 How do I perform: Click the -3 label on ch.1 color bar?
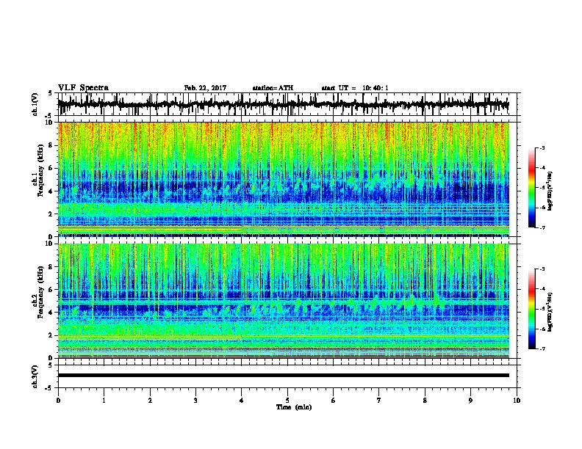tap(542, 148)
